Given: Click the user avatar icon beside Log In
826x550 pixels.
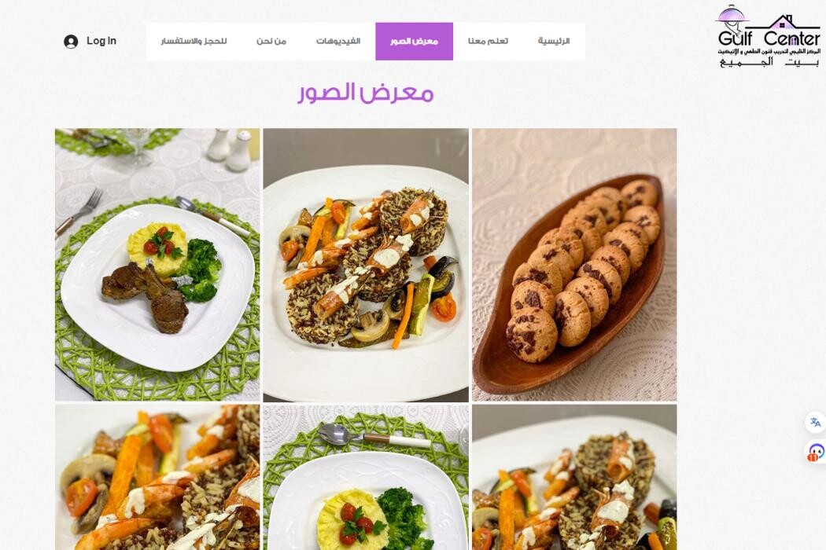Looking at the screenshot, I should 71,42.
